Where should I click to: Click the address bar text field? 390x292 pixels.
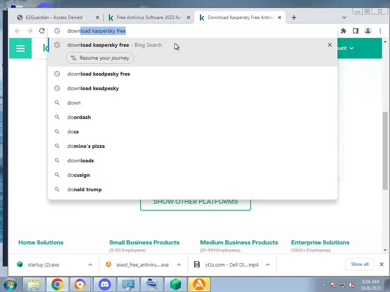coord(193,31)
